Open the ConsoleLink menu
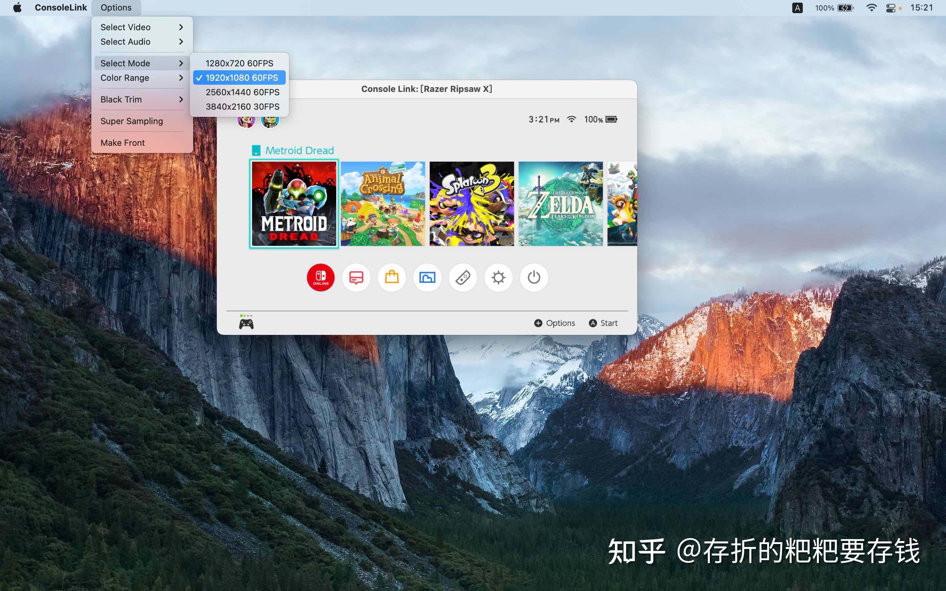Image resolution: width=946 pixels, height=591 pixels. (61, 8)
